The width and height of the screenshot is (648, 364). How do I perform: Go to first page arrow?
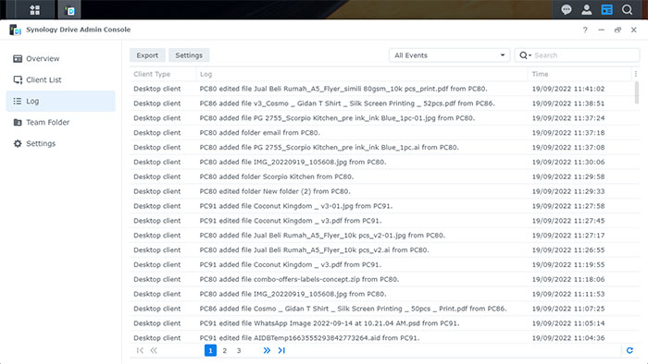[x=140, y=350]
